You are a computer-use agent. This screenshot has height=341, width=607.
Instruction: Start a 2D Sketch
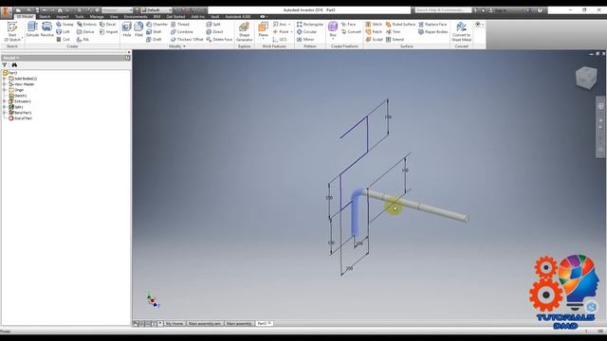(12, 31)
